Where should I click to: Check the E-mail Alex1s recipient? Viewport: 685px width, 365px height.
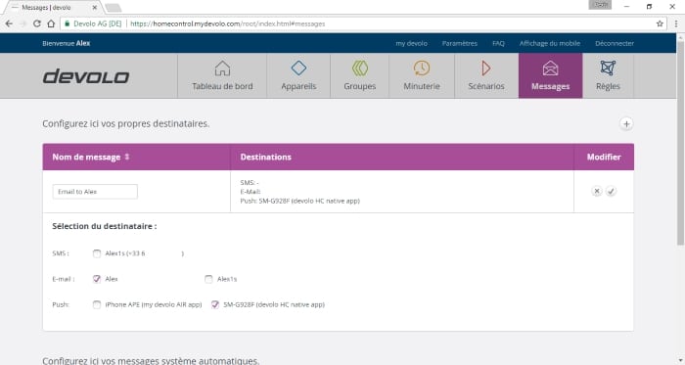click(208, 279)
